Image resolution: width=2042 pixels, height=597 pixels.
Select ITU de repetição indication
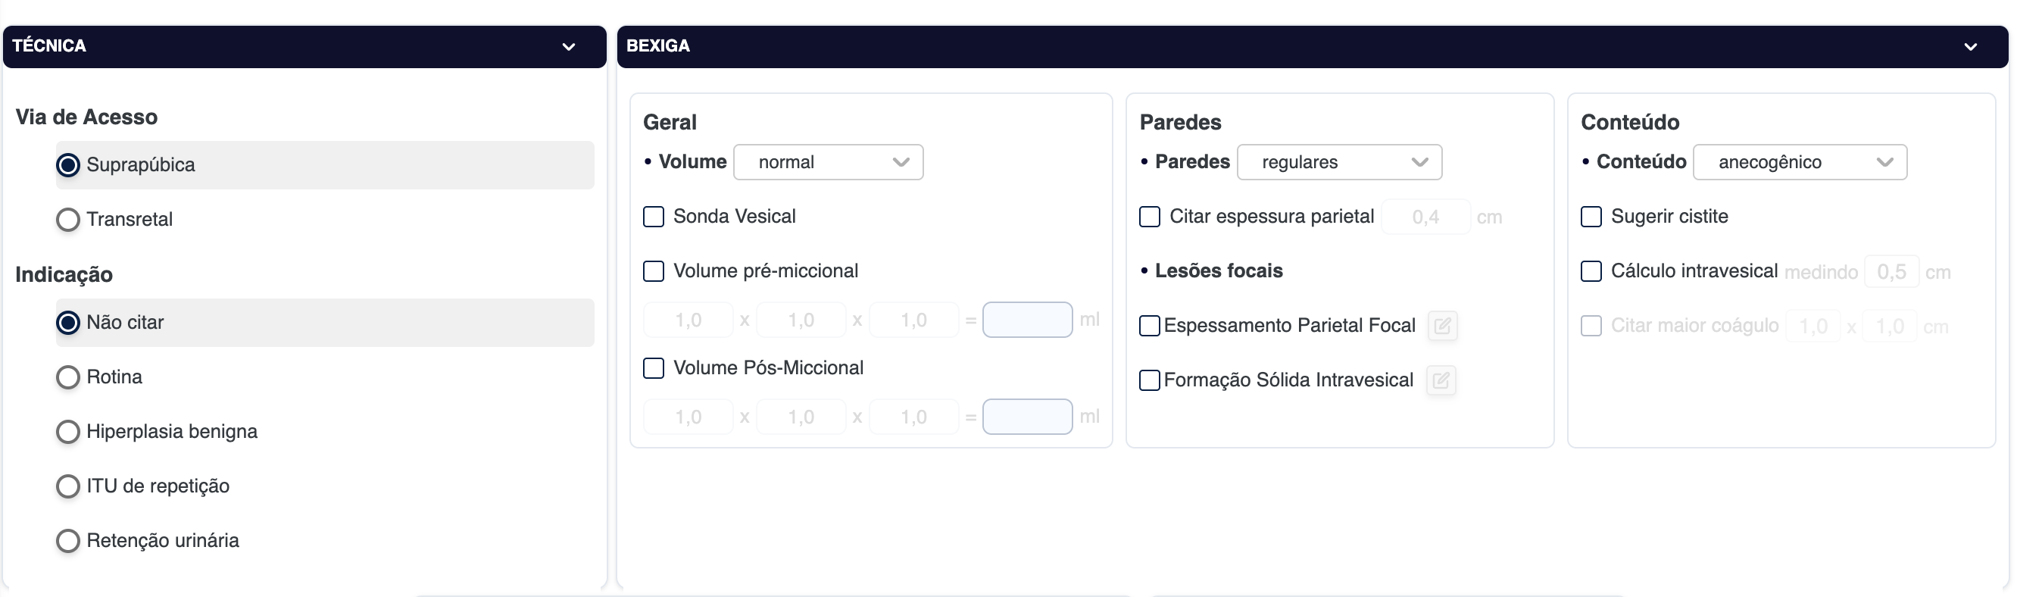(68, 487)
